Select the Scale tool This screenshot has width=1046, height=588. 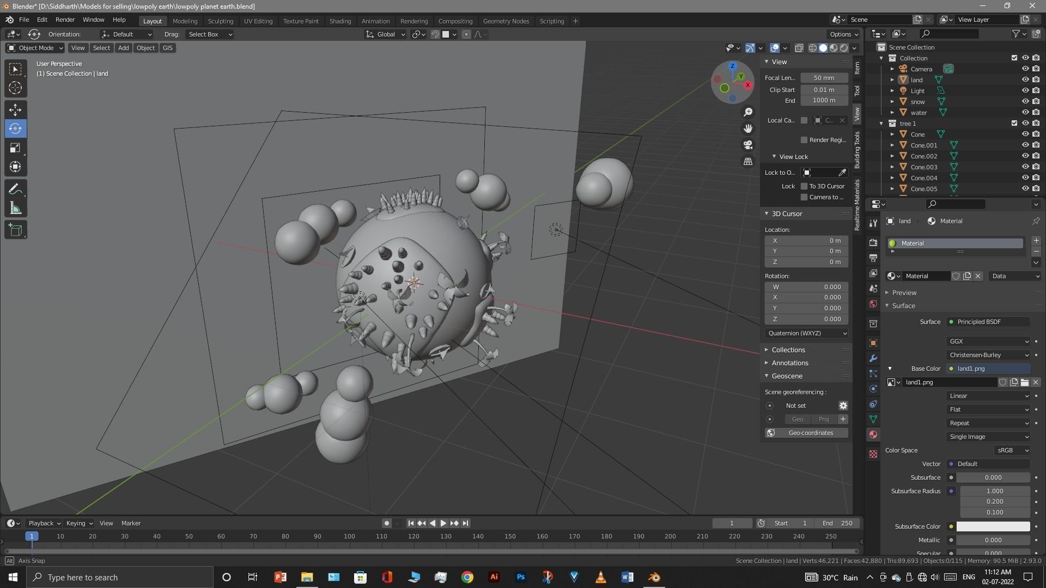click(15, 148)
